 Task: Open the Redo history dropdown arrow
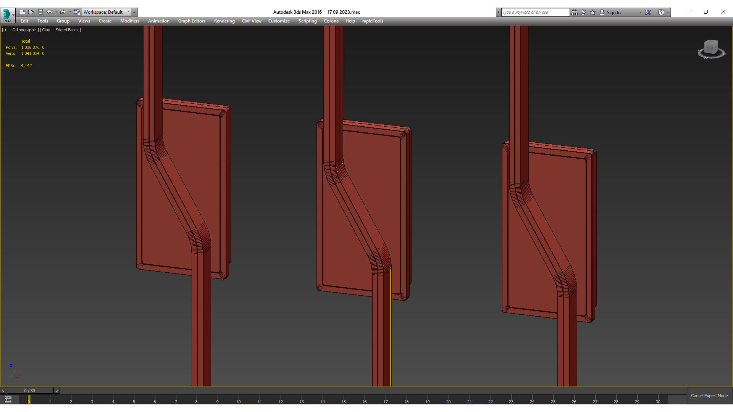[x=70, y=12]
